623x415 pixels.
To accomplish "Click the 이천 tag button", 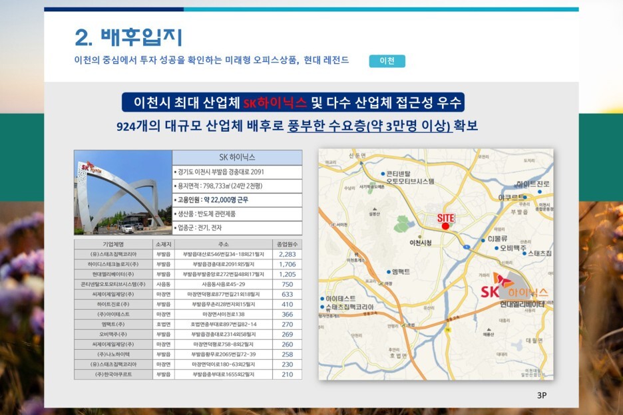I will [387, 61].
